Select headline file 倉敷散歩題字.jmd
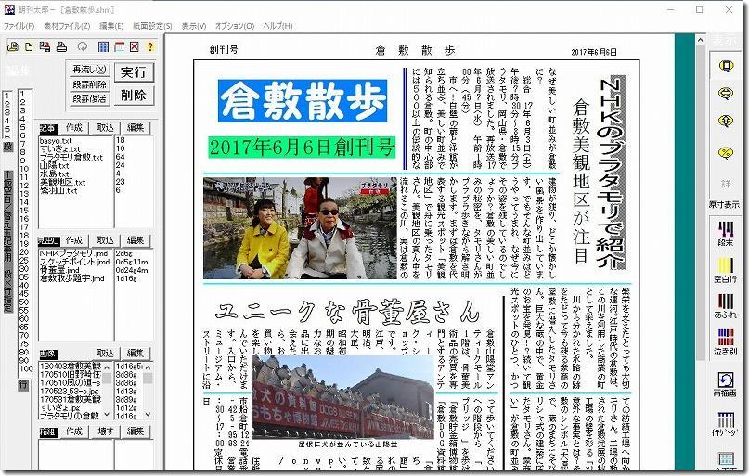Screen dimensions: 749x476 72,278
